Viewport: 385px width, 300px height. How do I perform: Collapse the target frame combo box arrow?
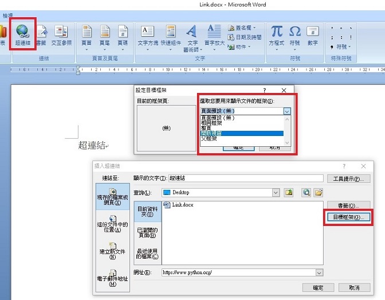[x=287, y=111]
